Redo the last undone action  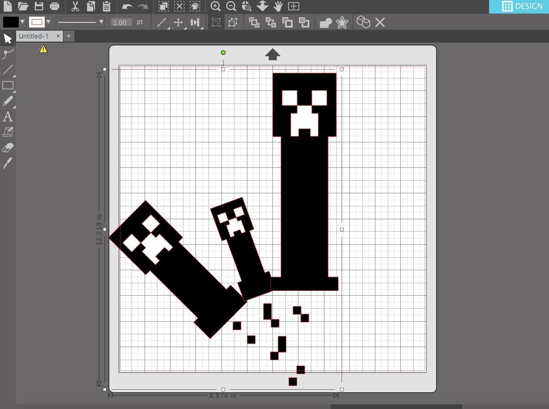click(143, 6)
